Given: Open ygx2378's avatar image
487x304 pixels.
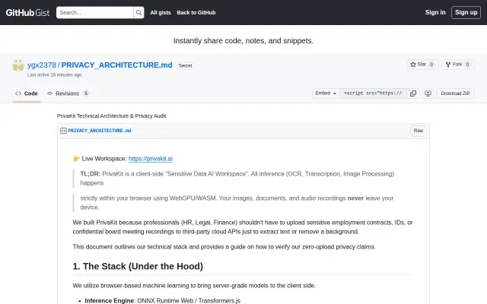Looking at the screenshot, I should 18,65.
